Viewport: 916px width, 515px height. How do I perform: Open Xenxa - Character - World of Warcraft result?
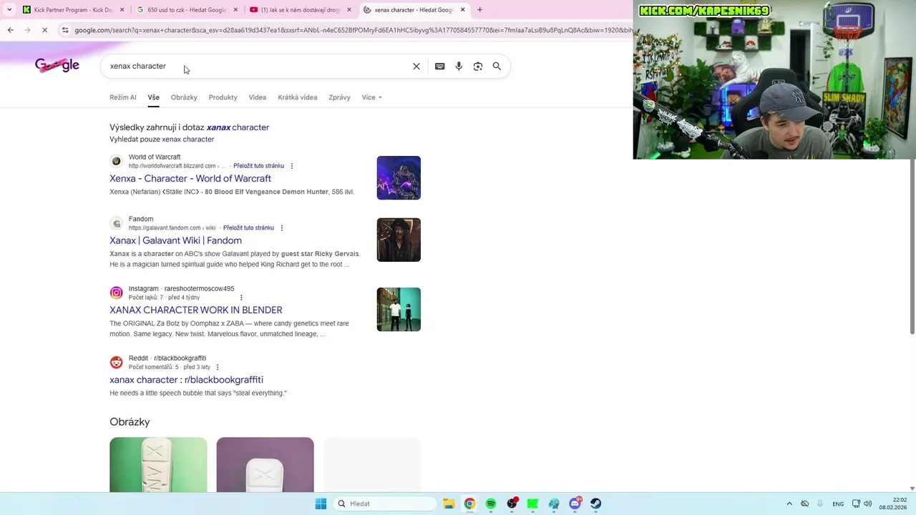(x=190, y=179)
